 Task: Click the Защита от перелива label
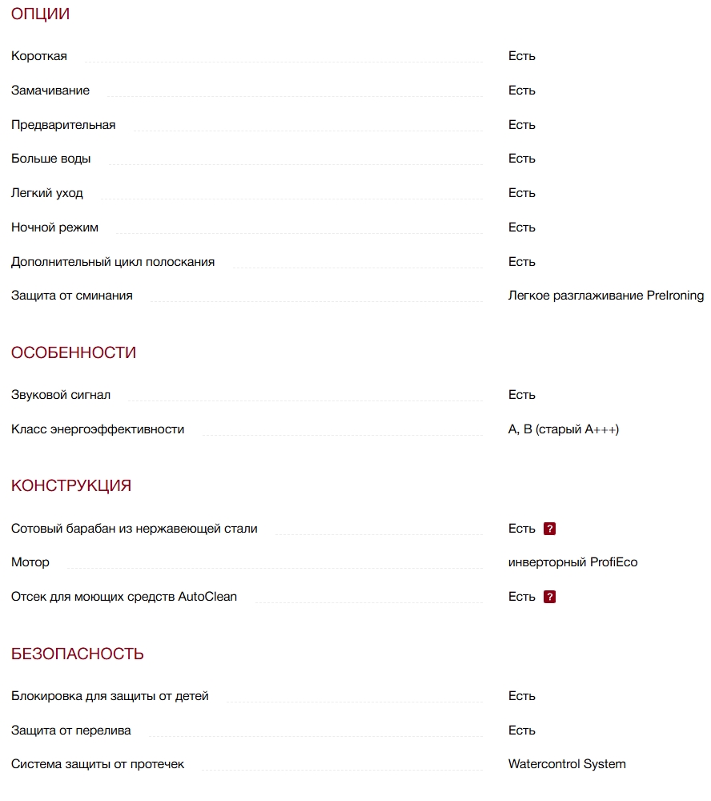(71, 731)
